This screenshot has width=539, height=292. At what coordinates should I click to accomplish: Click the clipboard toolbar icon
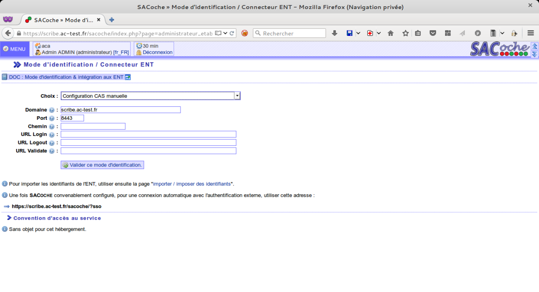tap(493, 33)
